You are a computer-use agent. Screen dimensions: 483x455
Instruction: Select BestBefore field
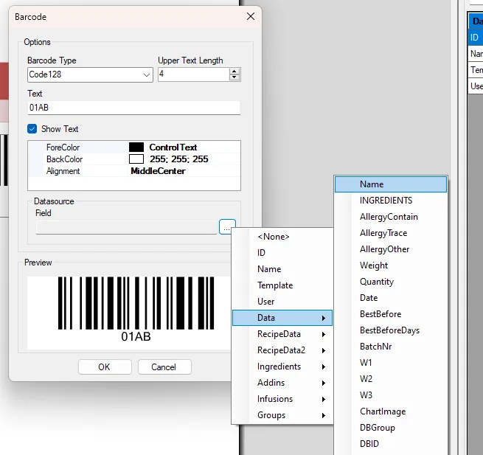(391, 314)
